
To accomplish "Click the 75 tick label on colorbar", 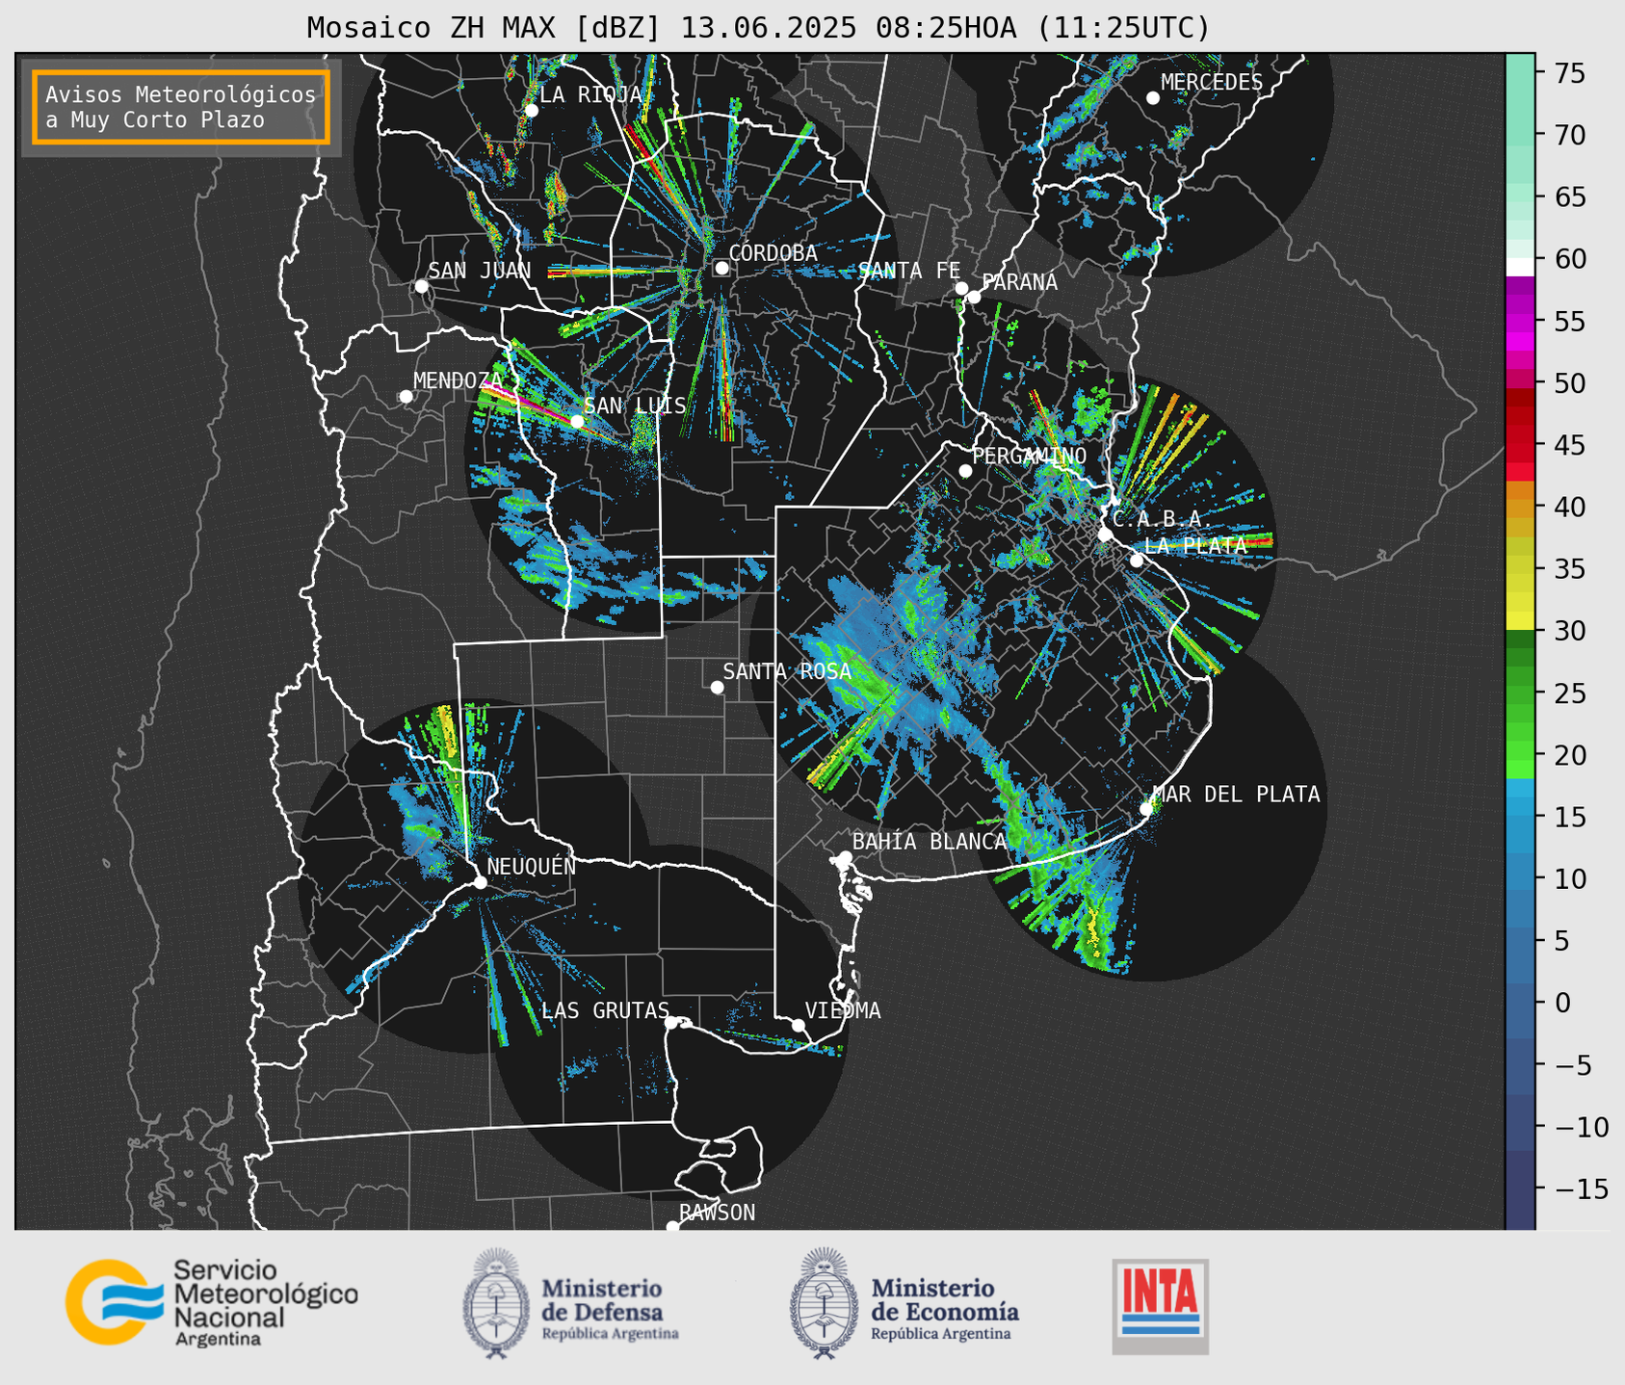I will (x=1571, y=73).
